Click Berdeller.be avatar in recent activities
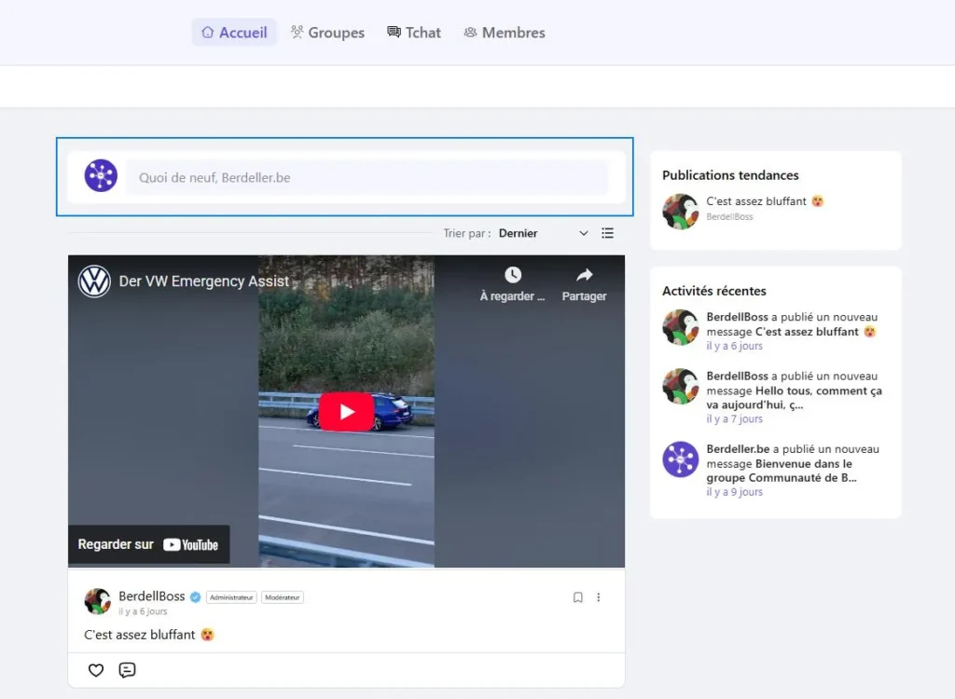This screenshot has width=955, height=699. pyautogui.click(x=680, y=459)
